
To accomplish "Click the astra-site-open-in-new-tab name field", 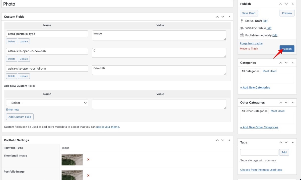I will (47, 51).
